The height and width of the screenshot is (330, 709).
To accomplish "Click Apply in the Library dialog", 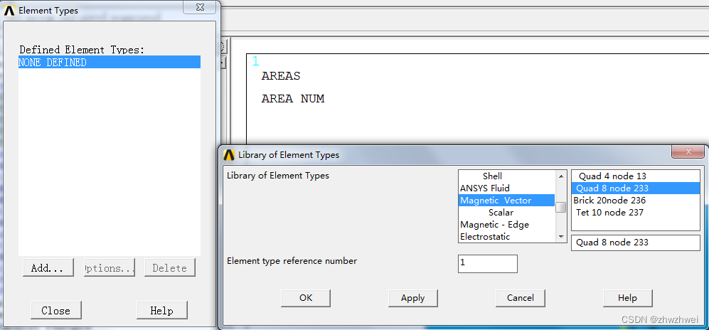I will 412,298.
